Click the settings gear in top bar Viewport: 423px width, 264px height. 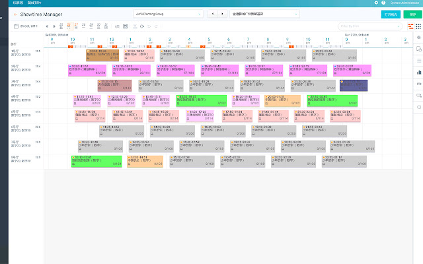377,3
